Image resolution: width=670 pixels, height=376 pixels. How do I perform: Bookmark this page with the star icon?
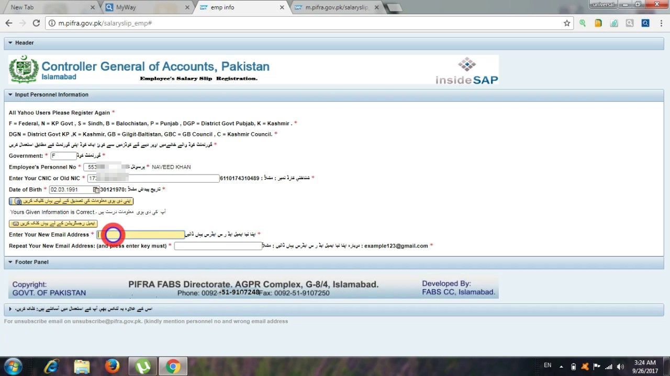[566, 23]
